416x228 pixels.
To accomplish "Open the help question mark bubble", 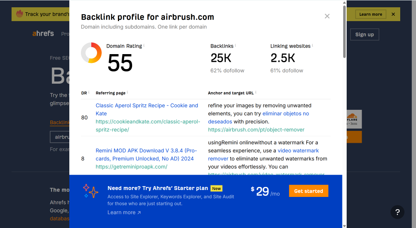I will point(397,212).
